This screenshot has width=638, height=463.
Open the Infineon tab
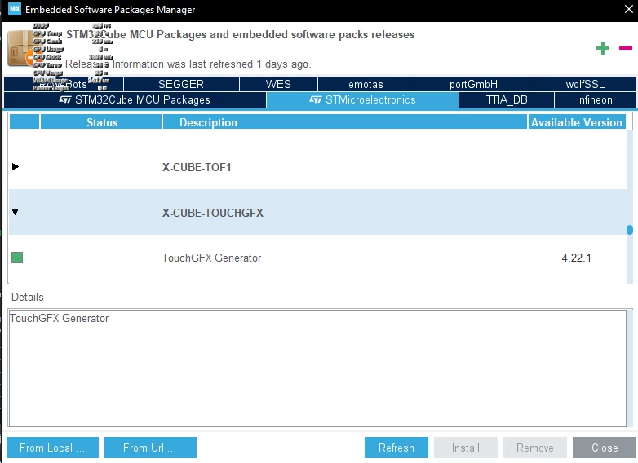coord(595,100)
